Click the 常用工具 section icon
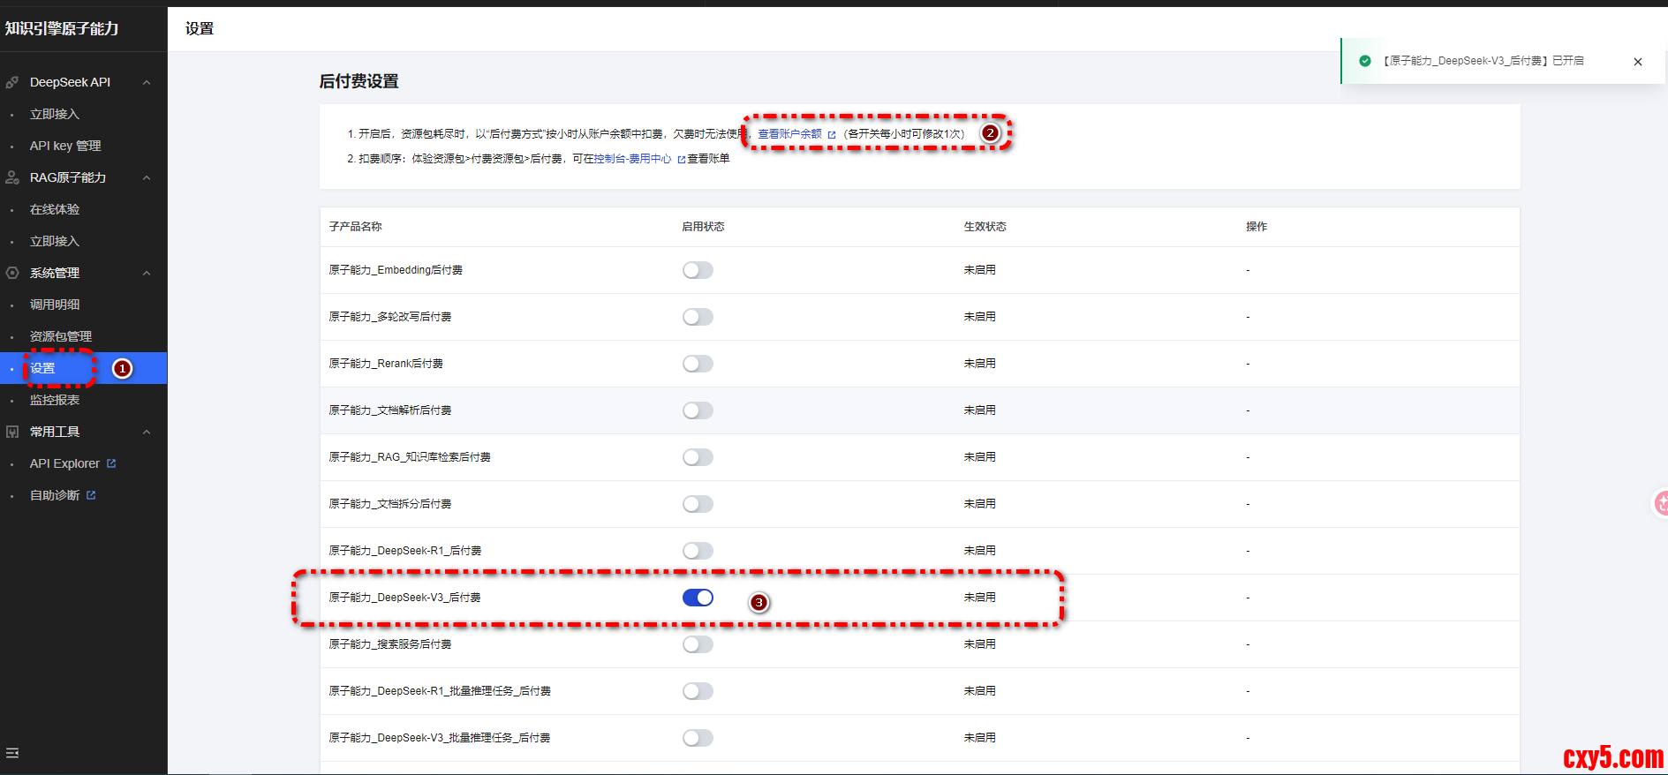Image resolution: width=1668 pixels, height=775 pixels. (12, 432)
